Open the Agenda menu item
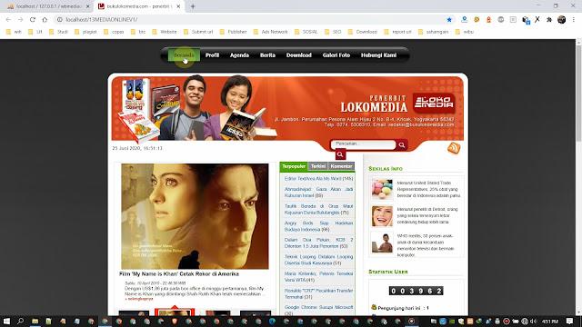The image size is (582, 327). (x=239, y=54)
